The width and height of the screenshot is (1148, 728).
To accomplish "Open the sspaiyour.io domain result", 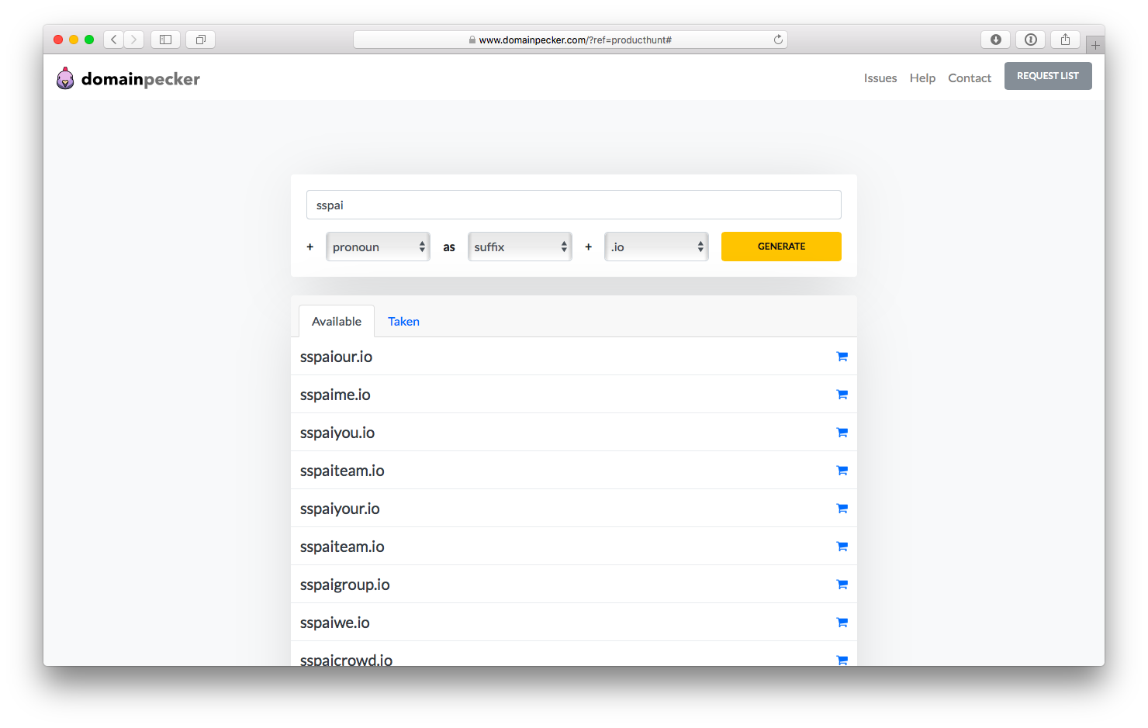I will point(340,509).
